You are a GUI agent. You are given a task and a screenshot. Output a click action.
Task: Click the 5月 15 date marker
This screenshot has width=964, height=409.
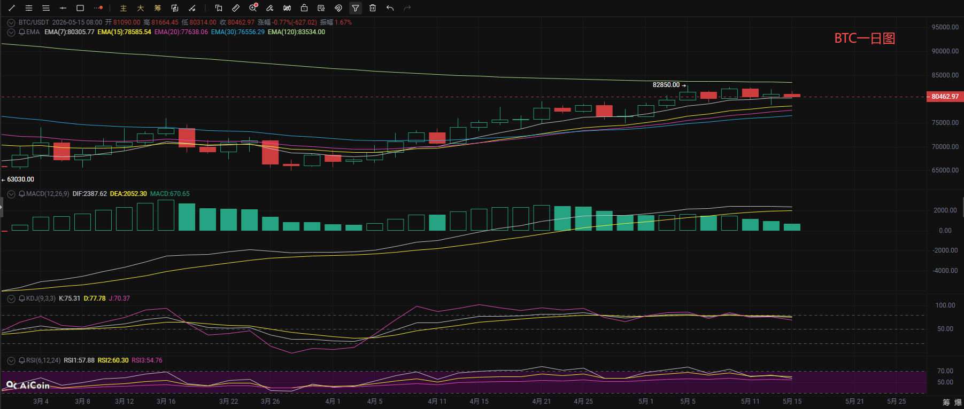pos(792,402)
